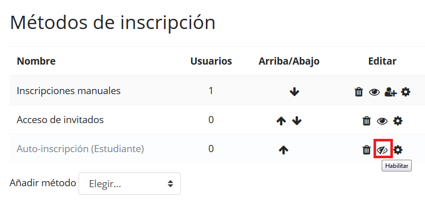Screen dimensions: 425x204
Task: Move Acceso de invitados down
Action: point(297,121)
